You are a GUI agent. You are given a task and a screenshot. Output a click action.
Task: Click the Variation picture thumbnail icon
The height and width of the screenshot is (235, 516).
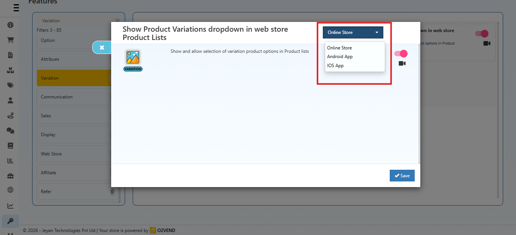(x=133, y=57)
